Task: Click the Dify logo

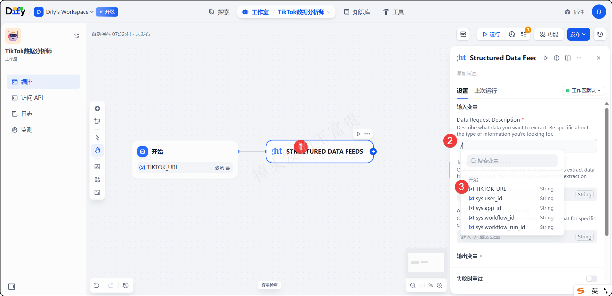Action: [x=15, y=12]
